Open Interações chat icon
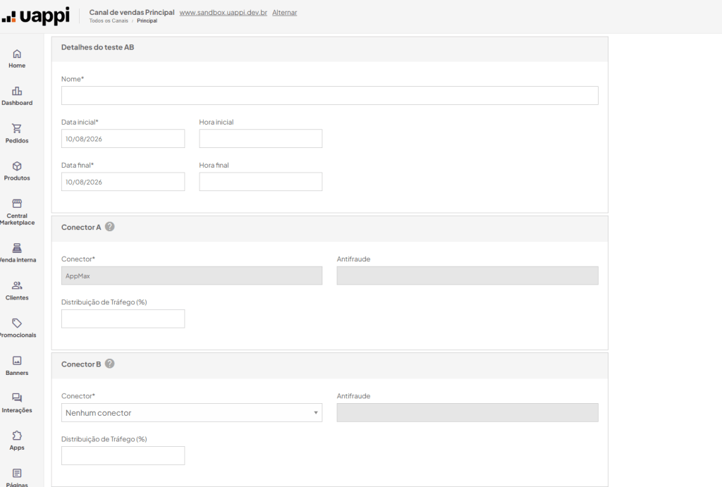The height and width of the screenshot is (487, 722). (x=17, y=397)
